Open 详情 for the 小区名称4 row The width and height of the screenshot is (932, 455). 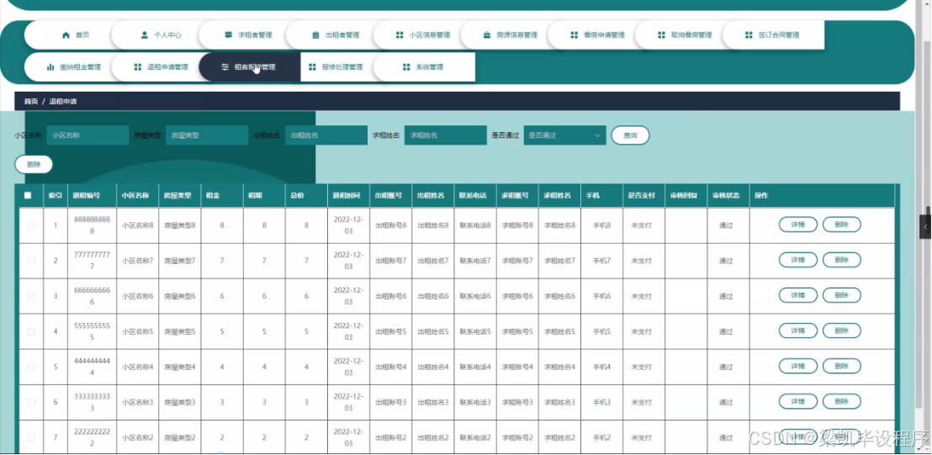(797, 366)
